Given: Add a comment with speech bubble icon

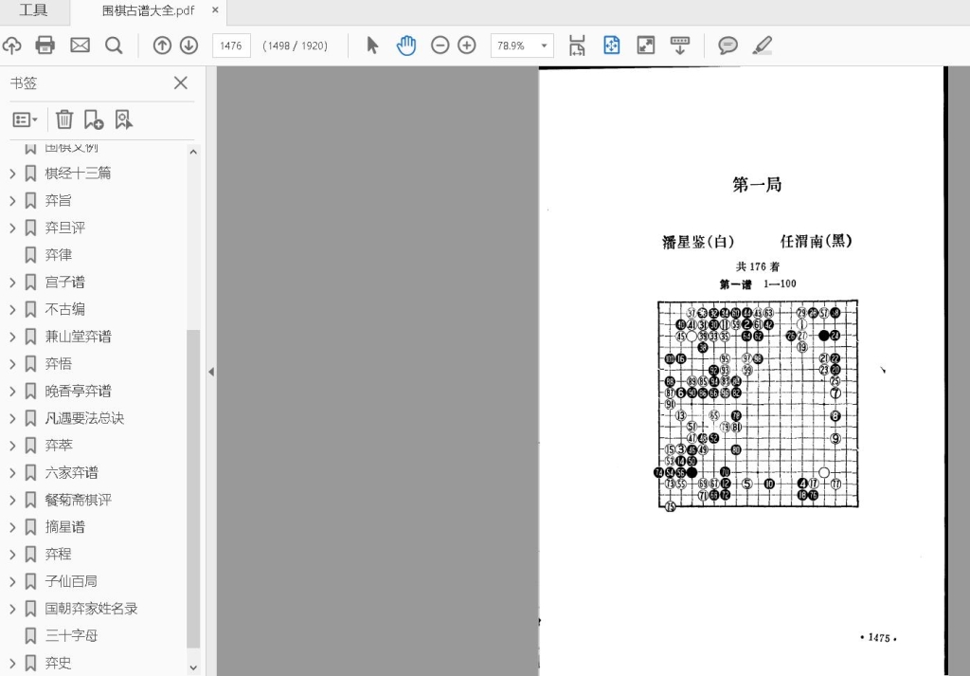Looking at the screenshot, I should pyautogui.click(x=727, y=45).
